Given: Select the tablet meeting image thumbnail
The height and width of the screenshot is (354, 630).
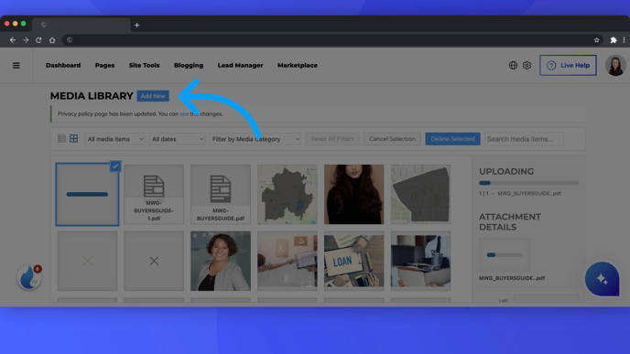Looking at the screenshot, I should coord(288,261).
